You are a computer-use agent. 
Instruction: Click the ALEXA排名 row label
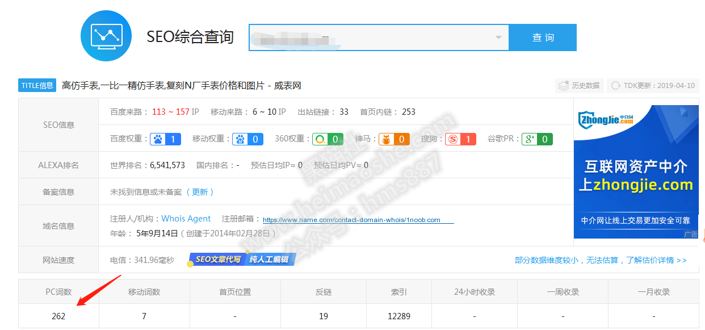(58, 165)
